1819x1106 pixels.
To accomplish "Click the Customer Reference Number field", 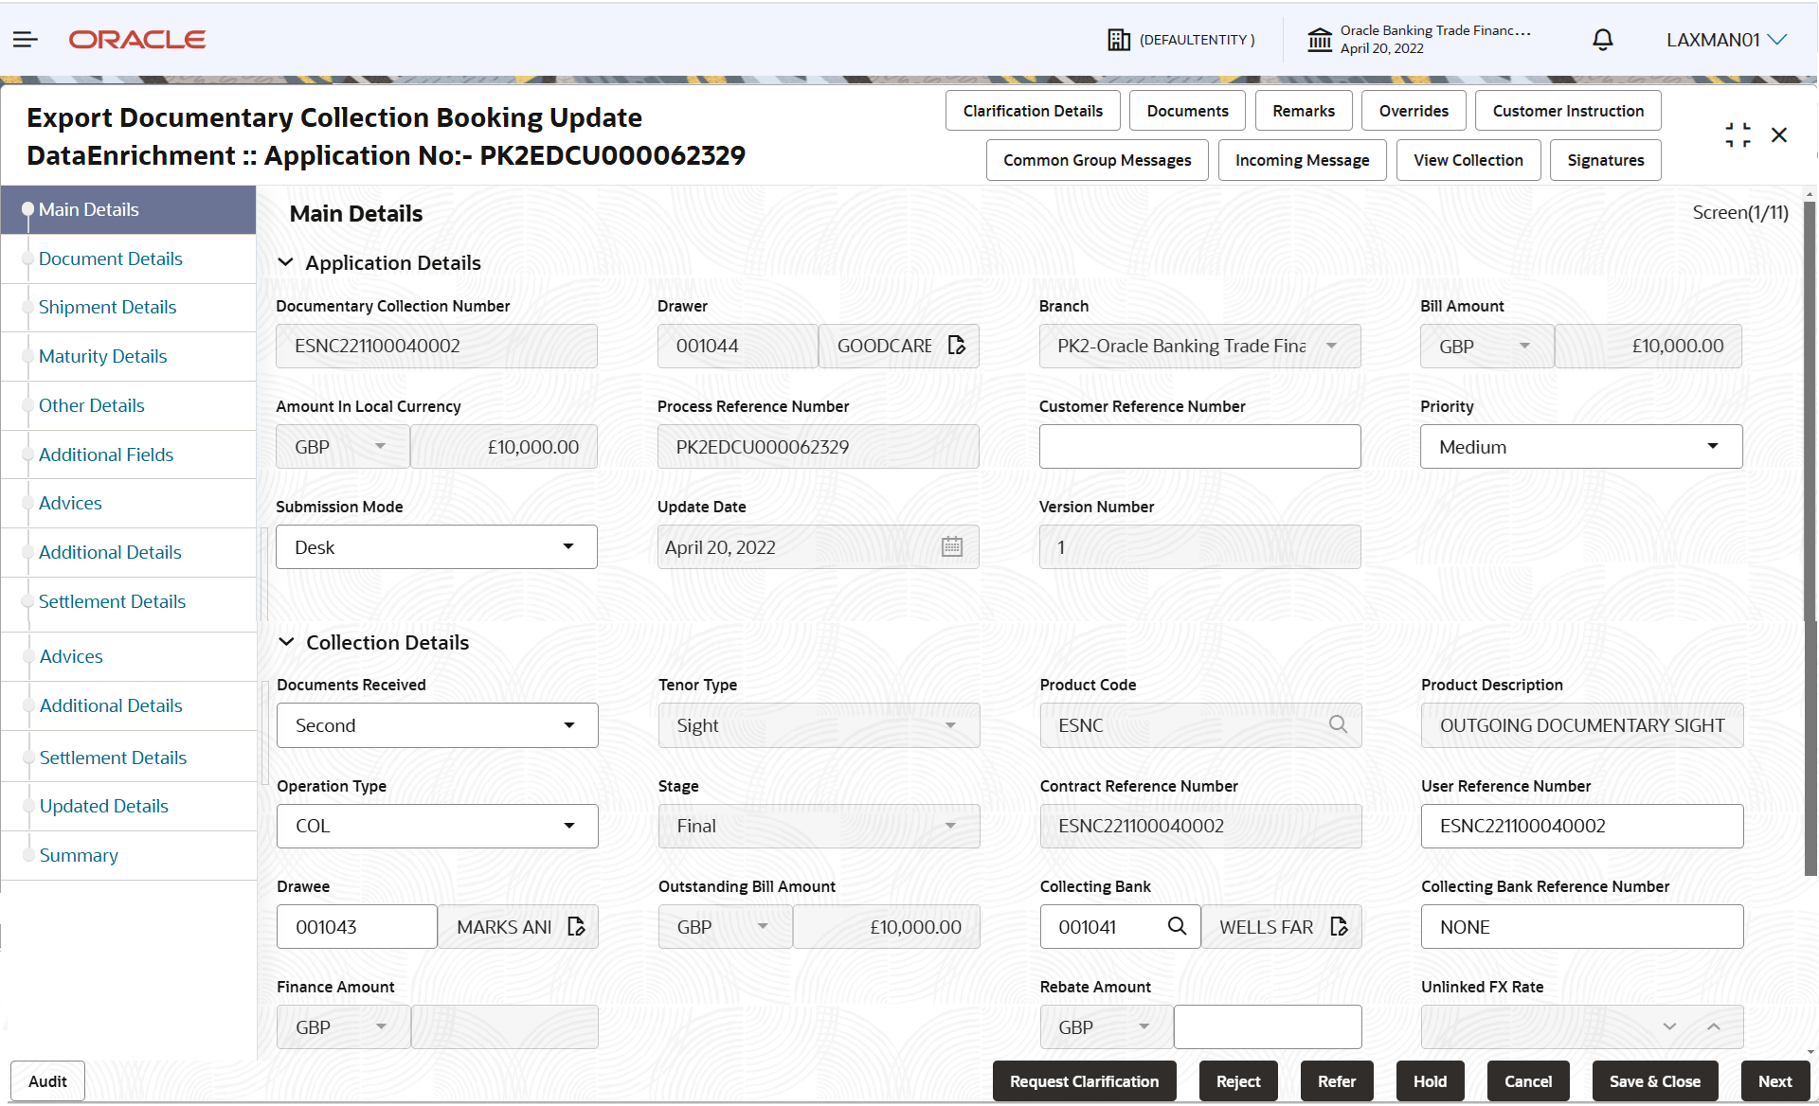I will [x=1199, y=447].
